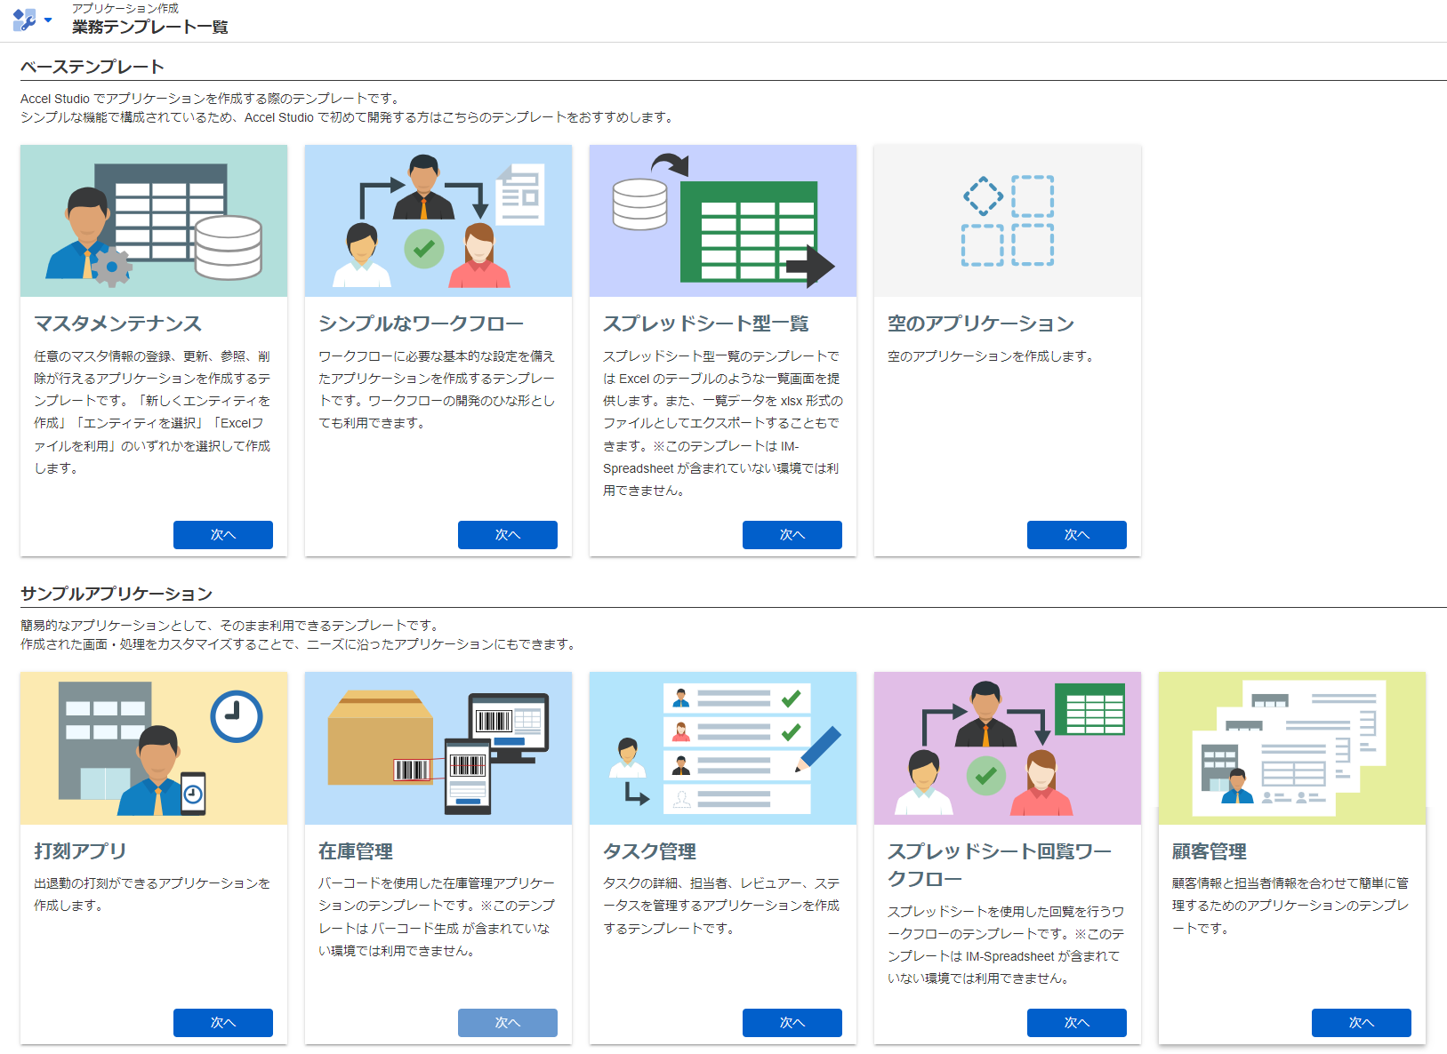1447x1054 pixels.
Task: Select the 顧客管理 card title
Action: point(1210,851)
